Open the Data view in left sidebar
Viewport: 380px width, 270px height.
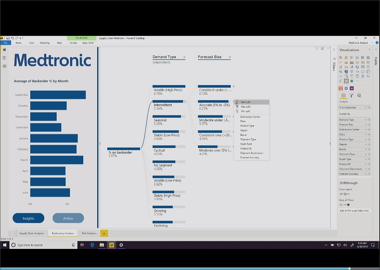pyautogui.click(x=4, y=58)
